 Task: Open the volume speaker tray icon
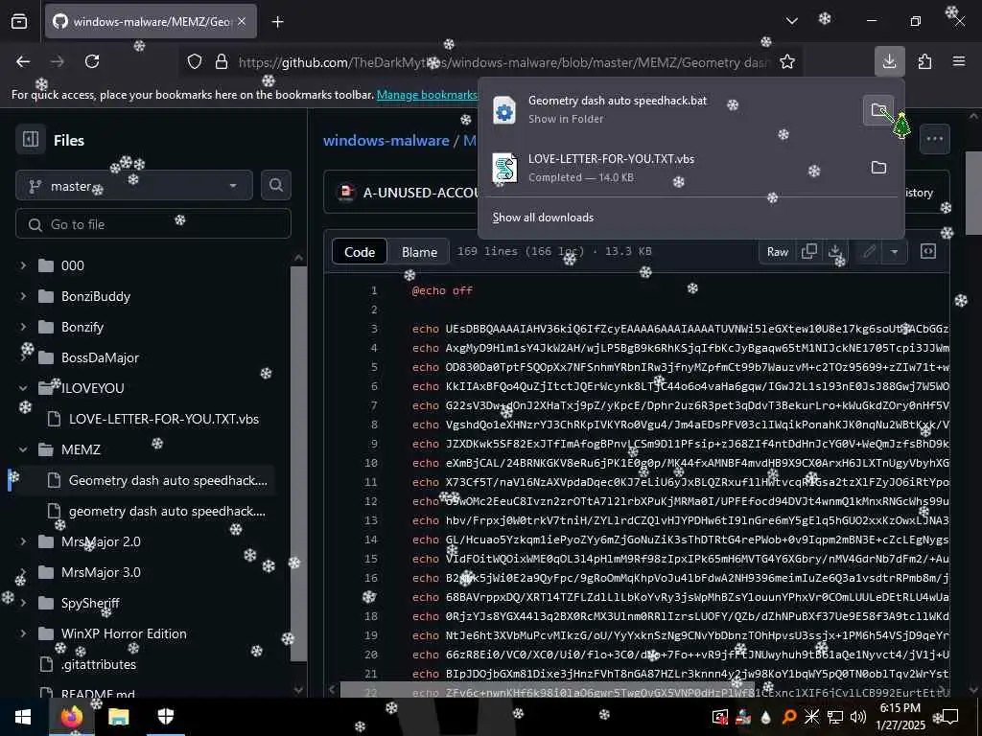pyautogui.click(x=858, y=717)
